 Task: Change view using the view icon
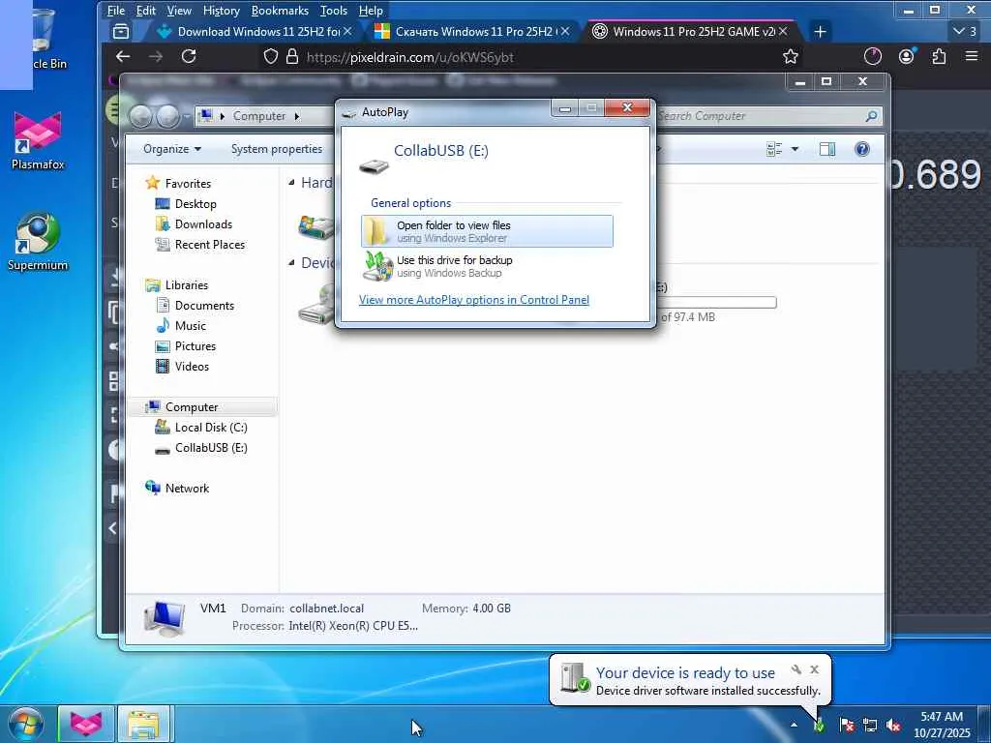coord(774,149)
